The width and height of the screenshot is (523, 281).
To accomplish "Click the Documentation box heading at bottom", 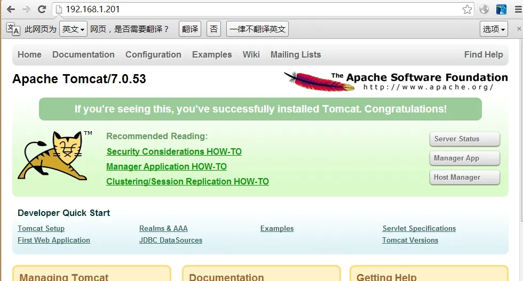I will point(226,277).
